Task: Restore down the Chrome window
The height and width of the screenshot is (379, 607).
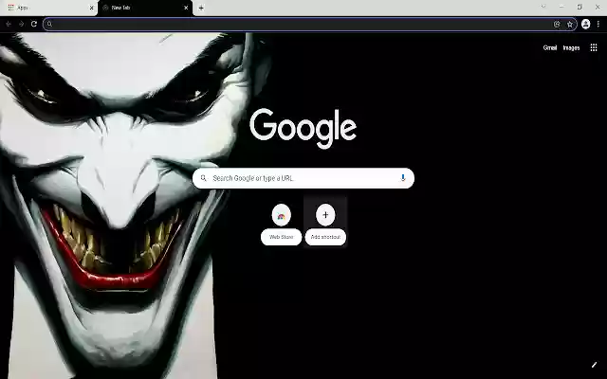Action: click(579, 7)
